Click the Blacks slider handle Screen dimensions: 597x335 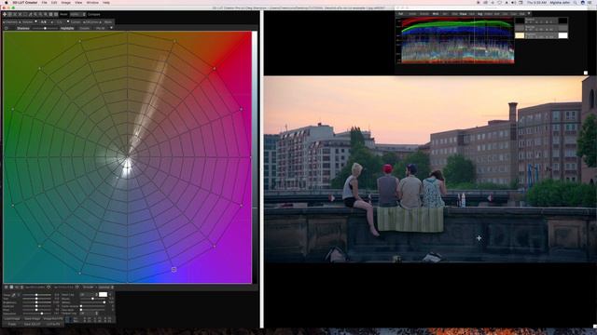coord(92,299)
